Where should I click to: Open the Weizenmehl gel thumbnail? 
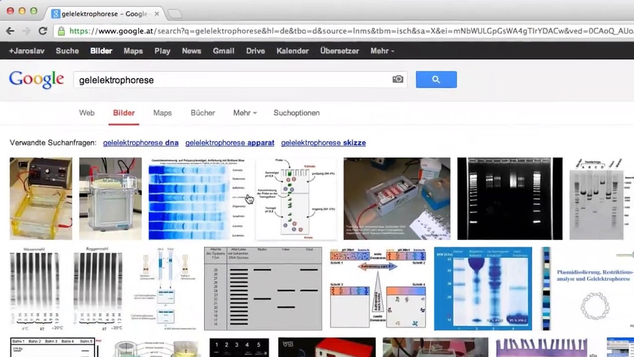[x=35, y=289]
